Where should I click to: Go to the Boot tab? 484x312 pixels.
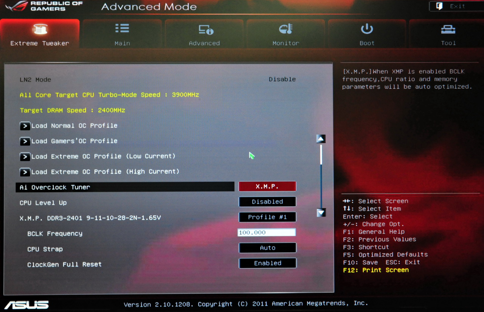pyautogui.click(x=367, y=34)
